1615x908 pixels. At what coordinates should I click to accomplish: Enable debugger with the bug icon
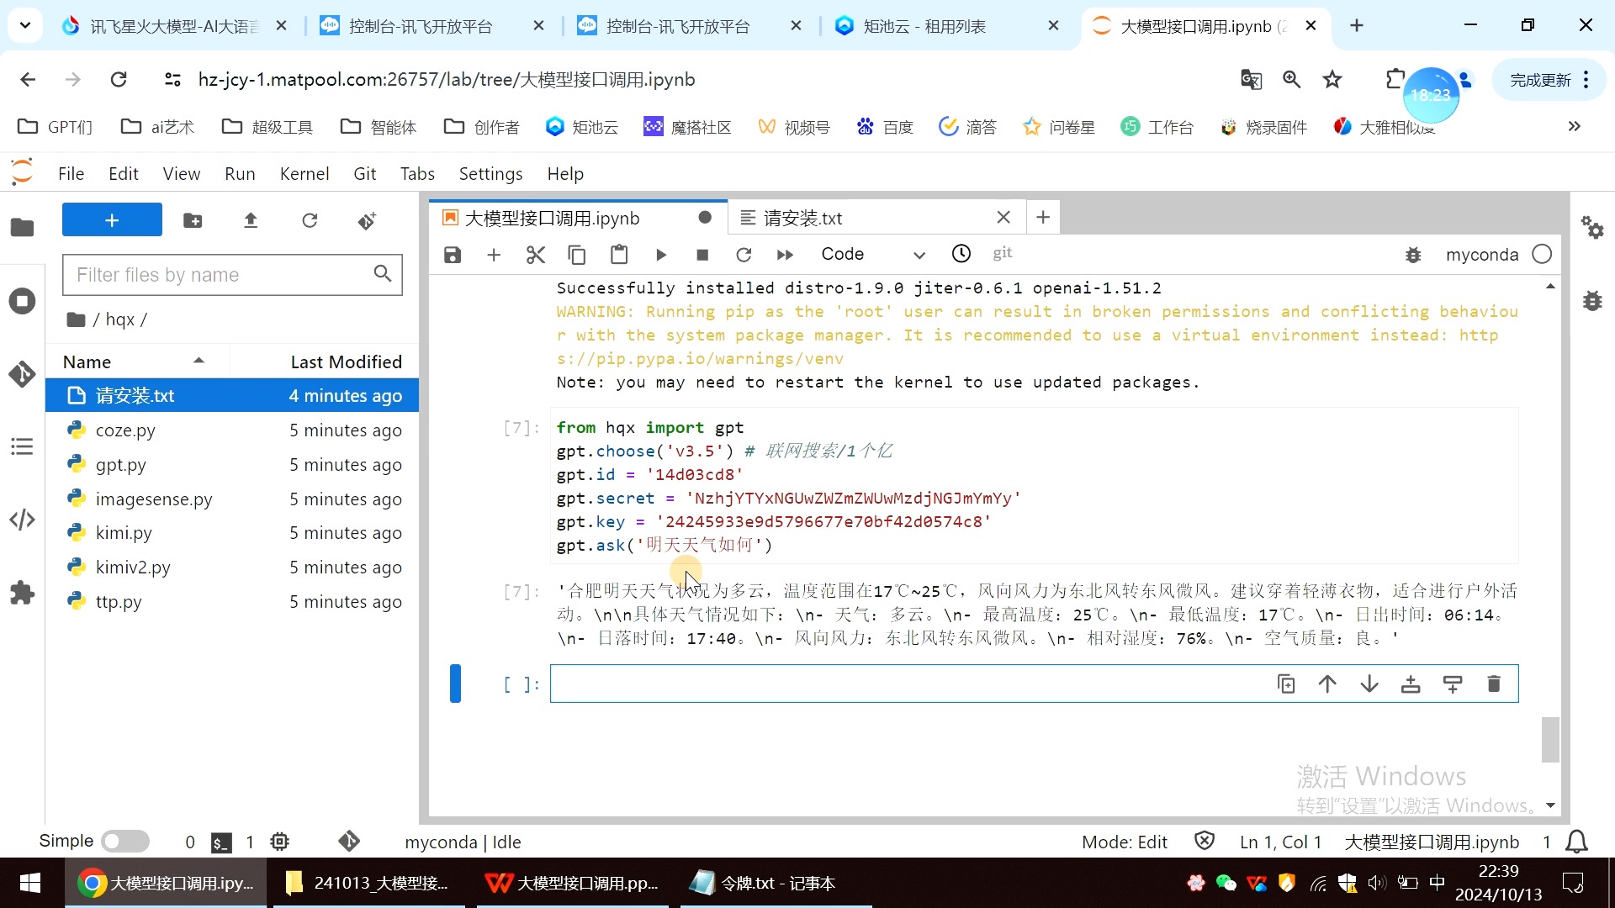pos(1413,255)
